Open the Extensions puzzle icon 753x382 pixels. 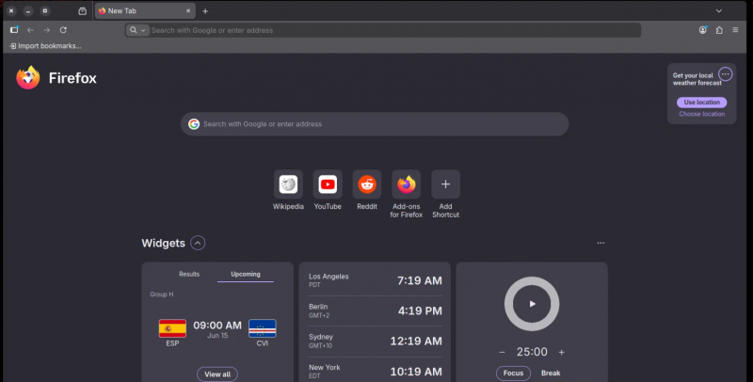pyautogui.click(x=719, y=30)
